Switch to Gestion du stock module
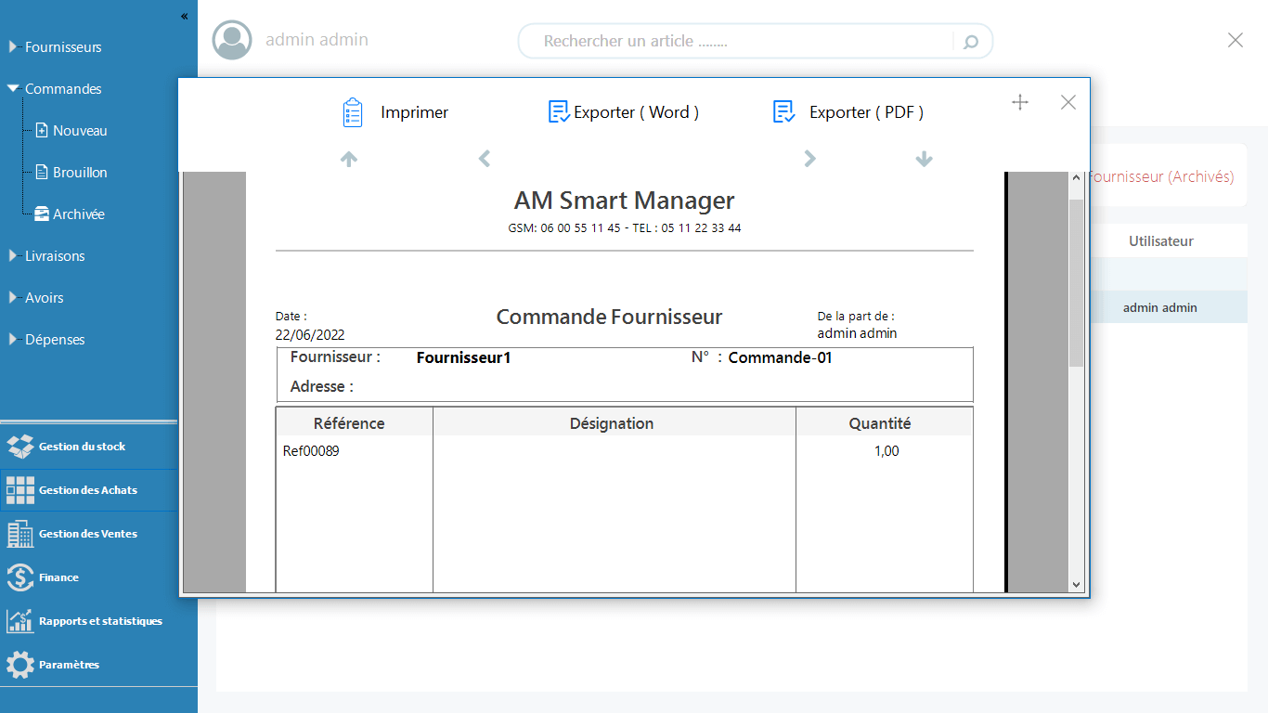This screenshot has height=713, width=1268. (x=82, y=447)
